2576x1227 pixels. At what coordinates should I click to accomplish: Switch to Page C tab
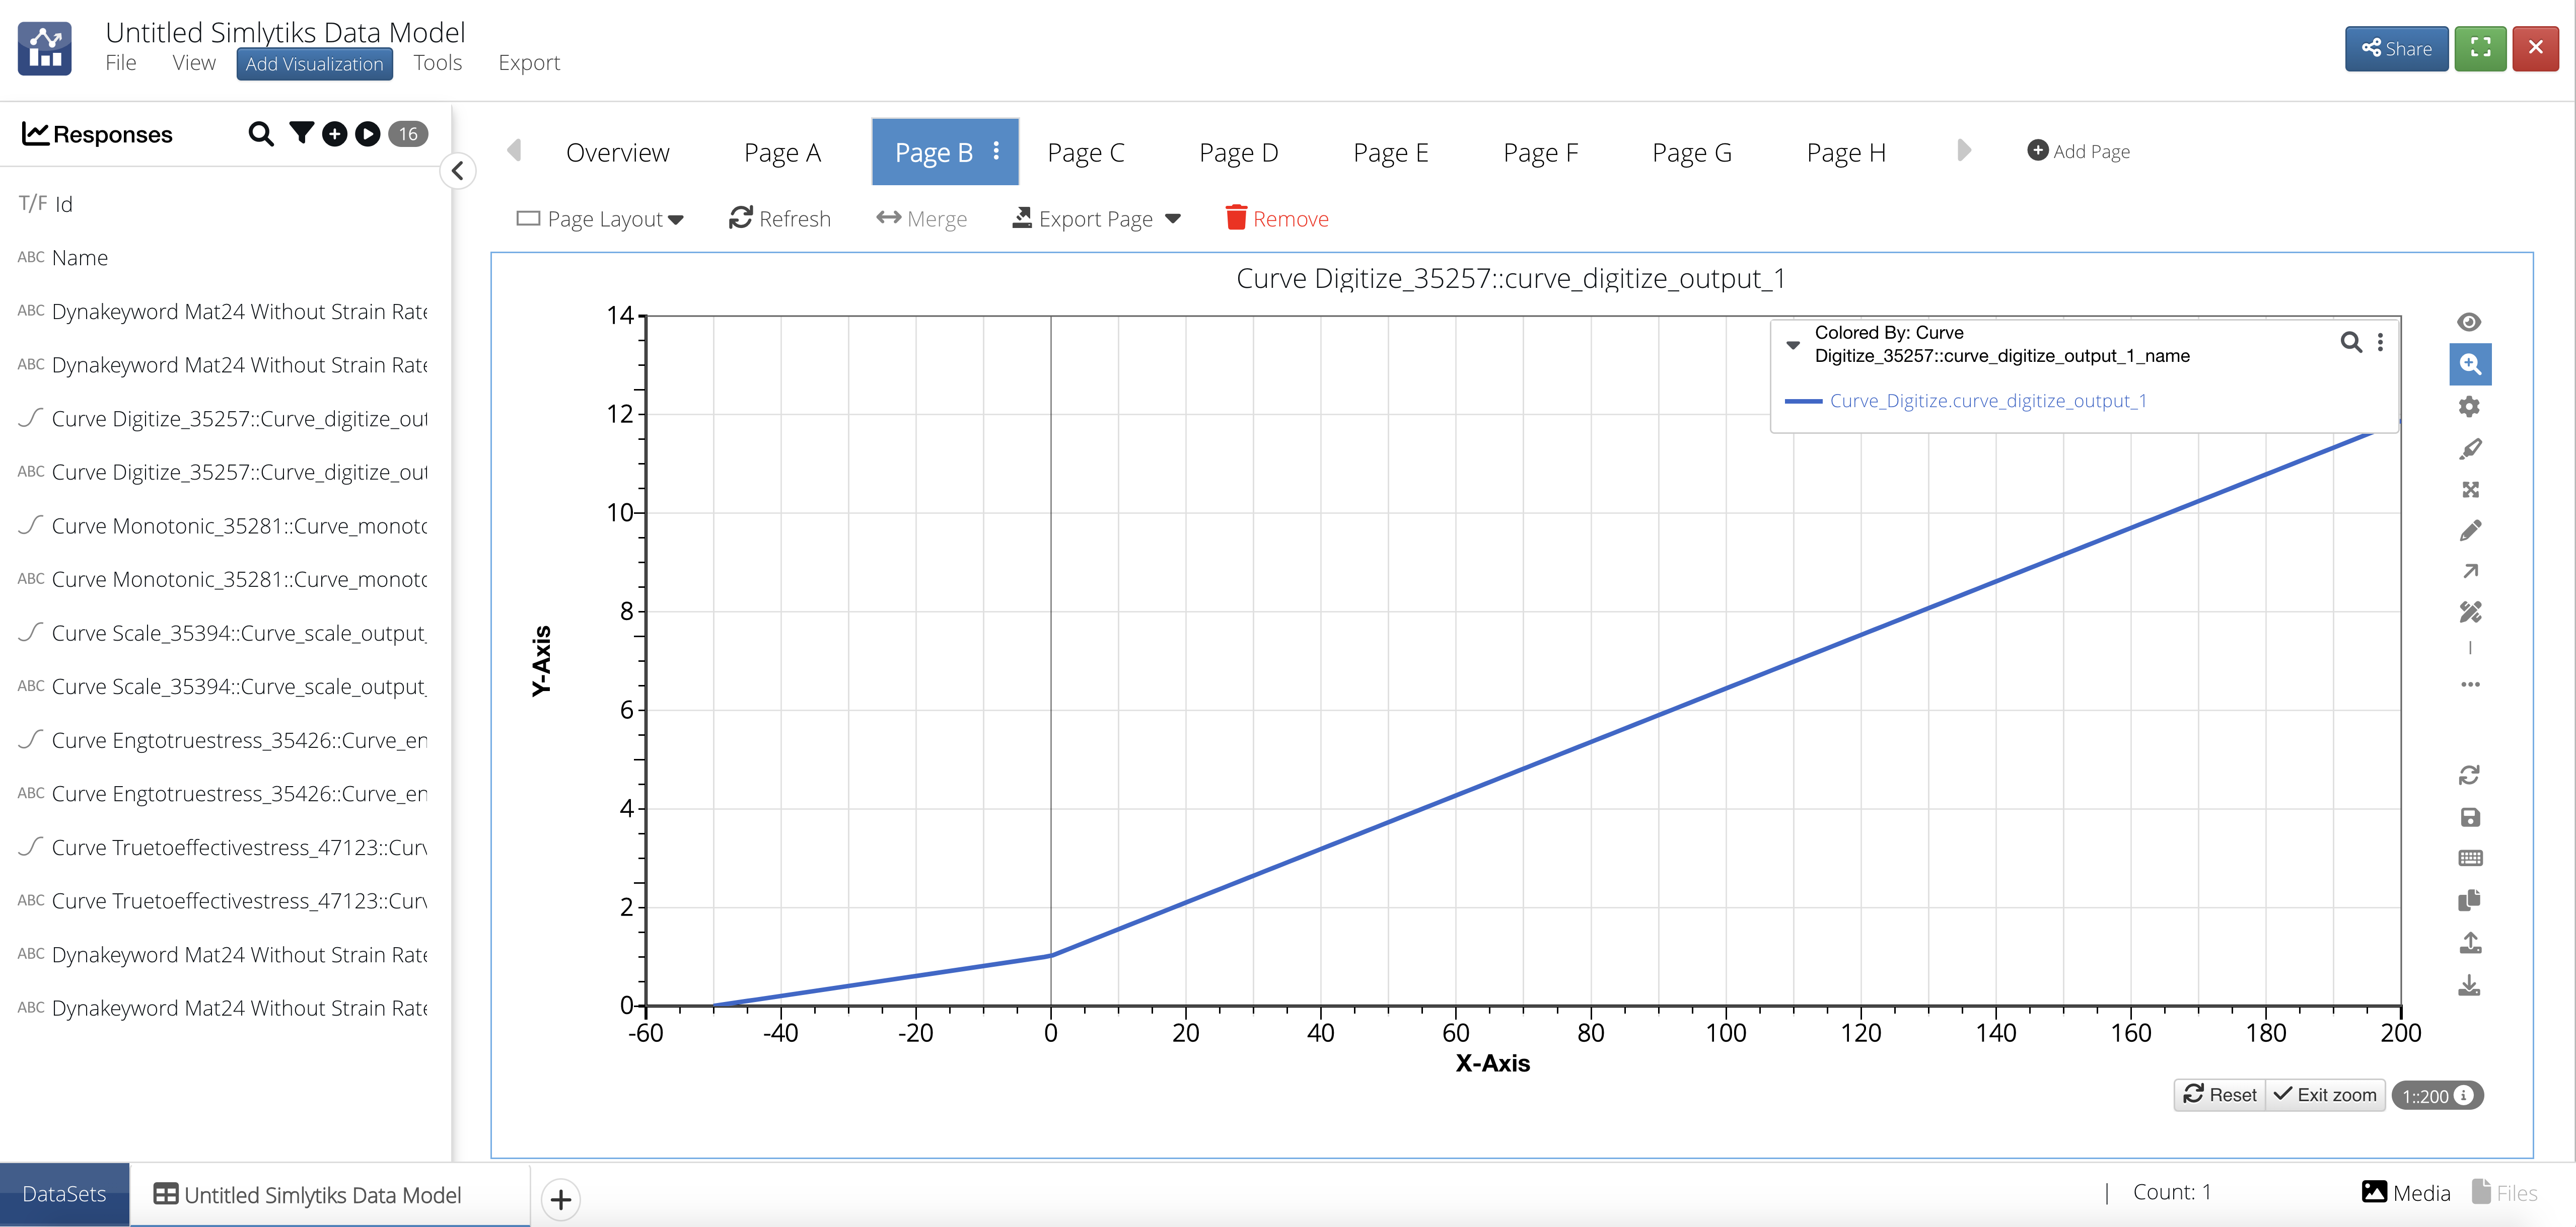pos(1086,152)
